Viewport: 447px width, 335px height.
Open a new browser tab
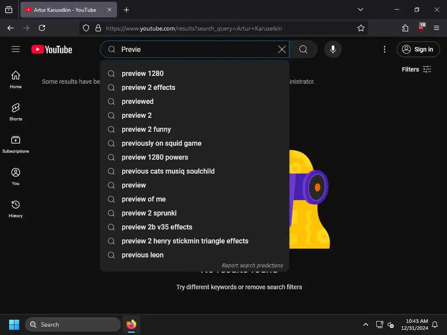(x=126, y=10)
